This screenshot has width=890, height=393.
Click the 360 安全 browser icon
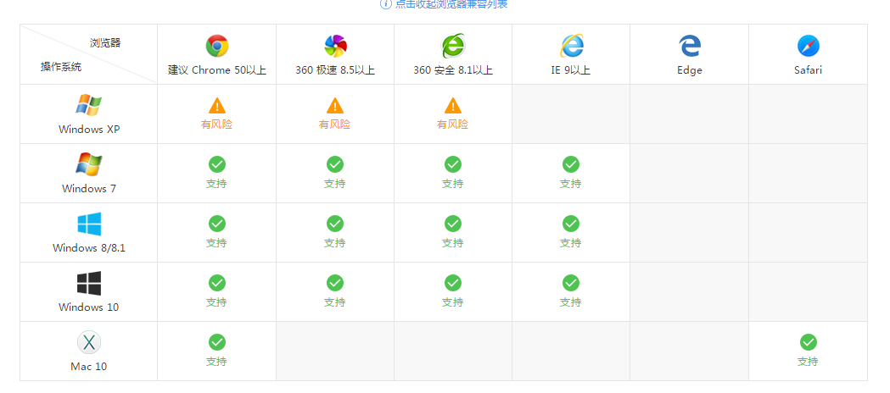(x=453, y=46)
